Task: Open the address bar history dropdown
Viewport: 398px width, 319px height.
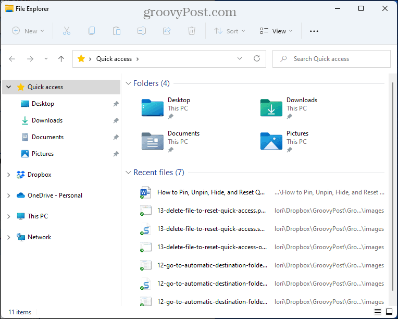Action: [239, 59]
